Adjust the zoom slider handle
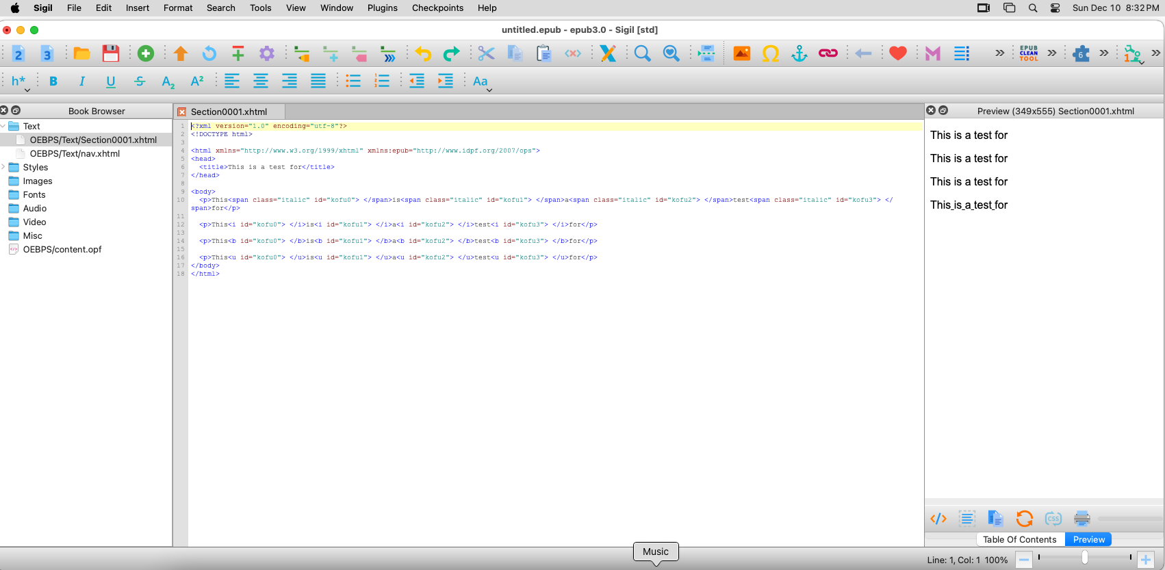Screen dimensions: 1165x570 (x=1085, y=558)
